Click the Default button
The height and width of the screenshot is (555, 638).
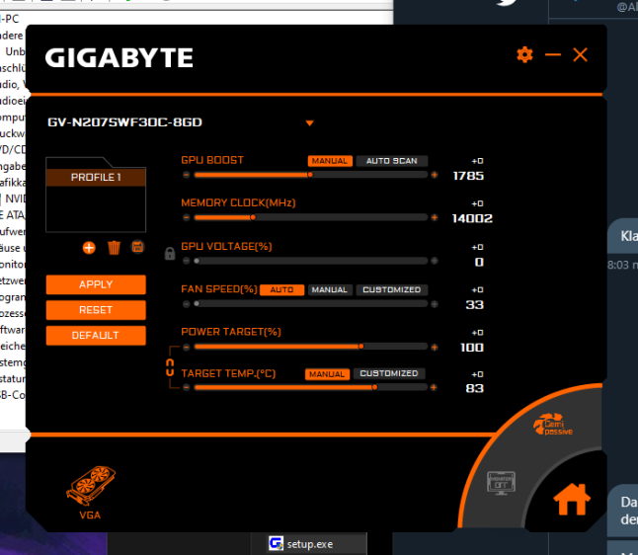coord(96,336)
